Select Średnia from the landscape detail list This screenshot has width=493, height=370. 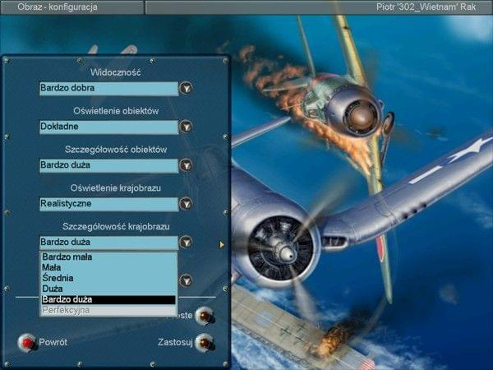coord(108,278)
